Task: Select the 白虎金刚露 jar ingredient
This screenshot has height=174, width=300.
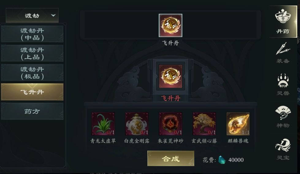Action: [137, 124]
